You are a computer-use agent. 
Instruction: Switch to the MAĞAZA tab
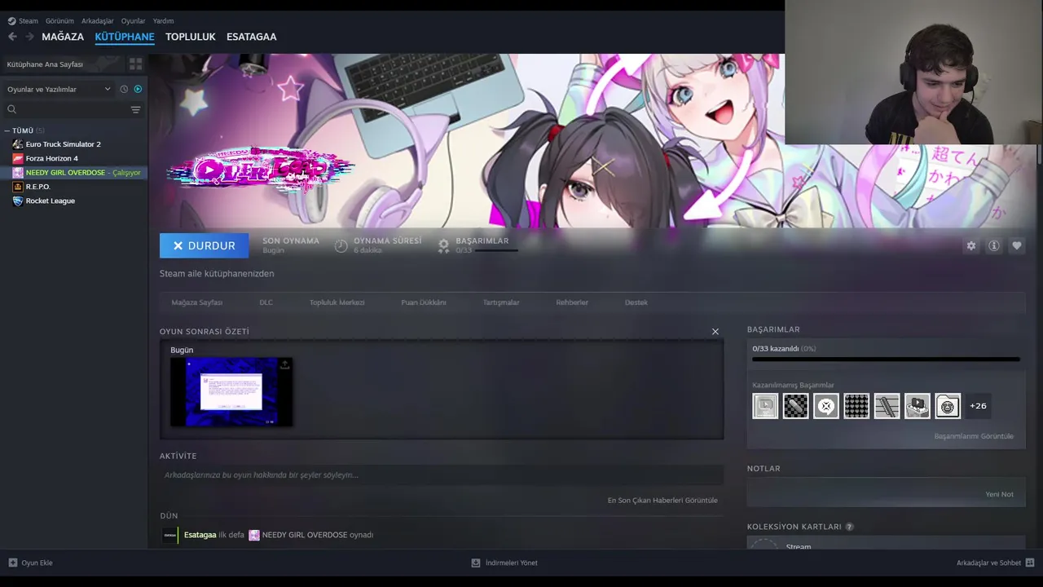click(x=63, y=37)
